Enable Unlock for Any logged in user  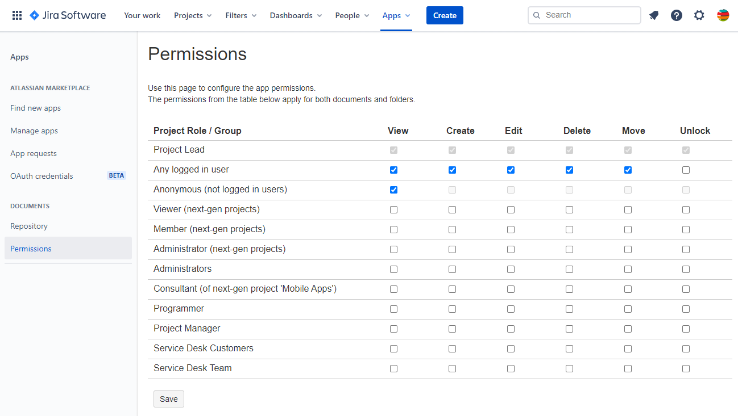[686, 170]
